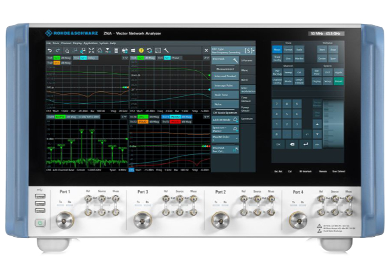Viewport: 389px width, 272px height.
Task: Click the Redo arrow in the toolbar
Action: pos(58,51)
